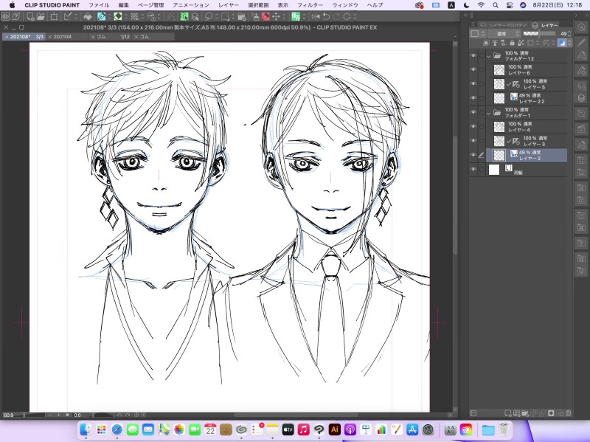
Task: Select the レイヤー 22 layer row
Action: [529, 98]
